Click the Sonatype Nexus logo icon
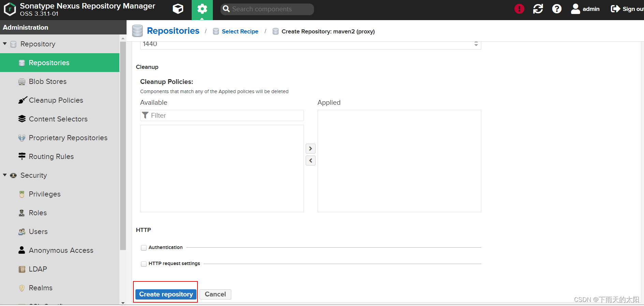This screenshot has height=306, width=644. pyautogui.click(x=10, y=9)
